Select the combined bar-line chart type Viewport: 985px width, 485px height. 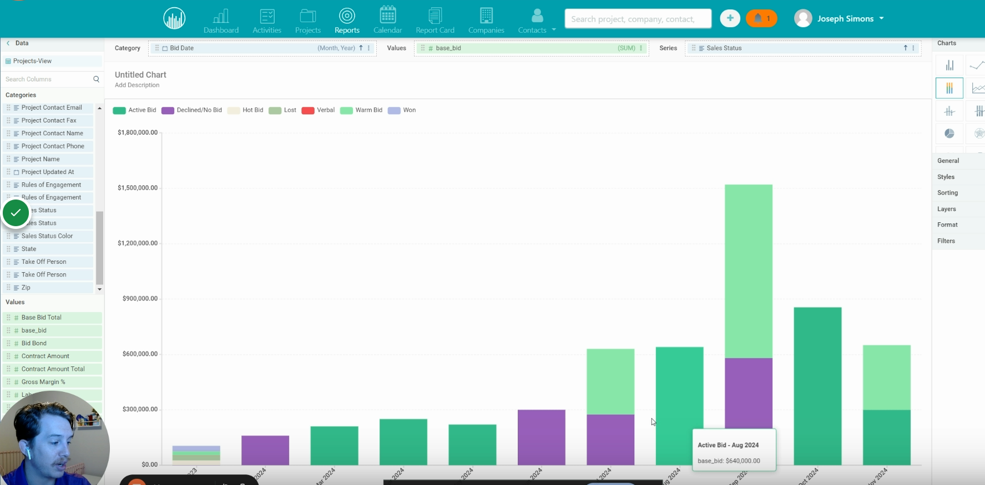click(949, 111)
